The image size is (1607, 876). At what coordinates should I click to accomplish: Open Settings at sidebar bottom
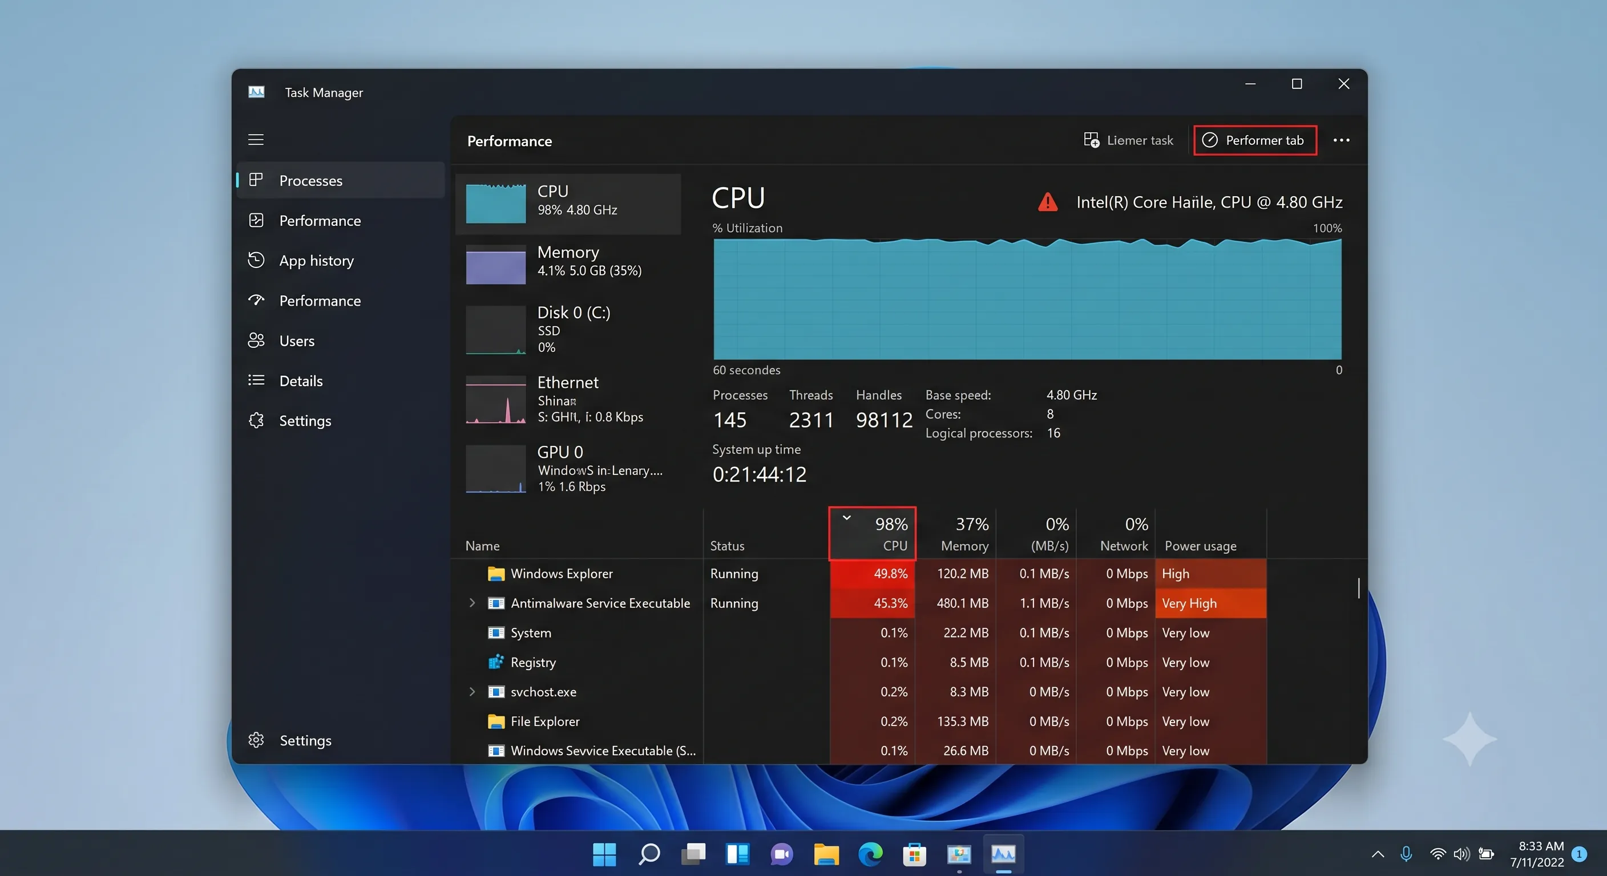(x=341, y=740)
